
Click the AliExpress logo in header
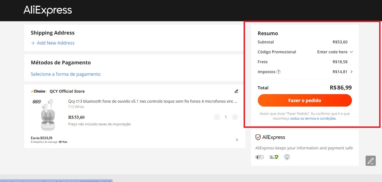48,10
